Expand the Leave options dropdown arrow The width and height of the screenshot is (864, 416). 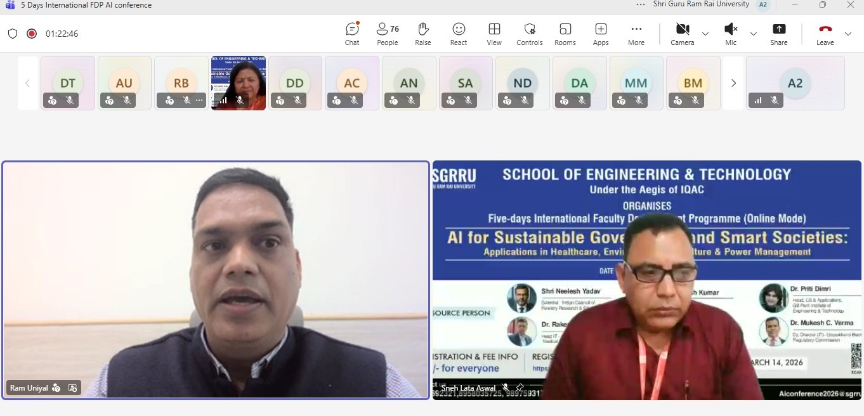(x=848, y=34)
